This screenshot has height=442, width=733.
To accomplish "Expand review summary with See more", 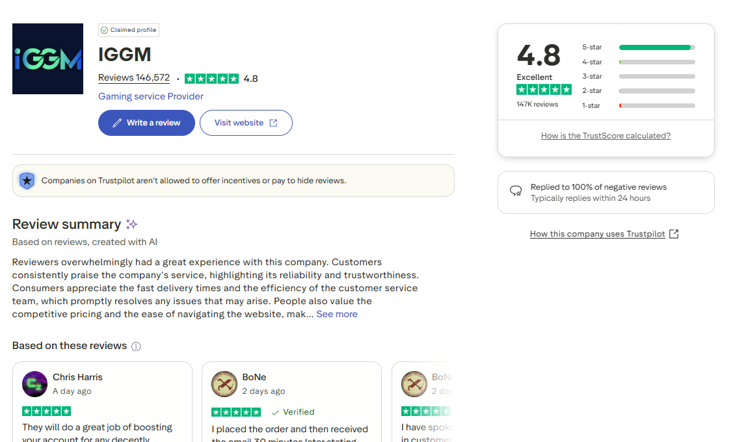I will (x=337, y=314).
